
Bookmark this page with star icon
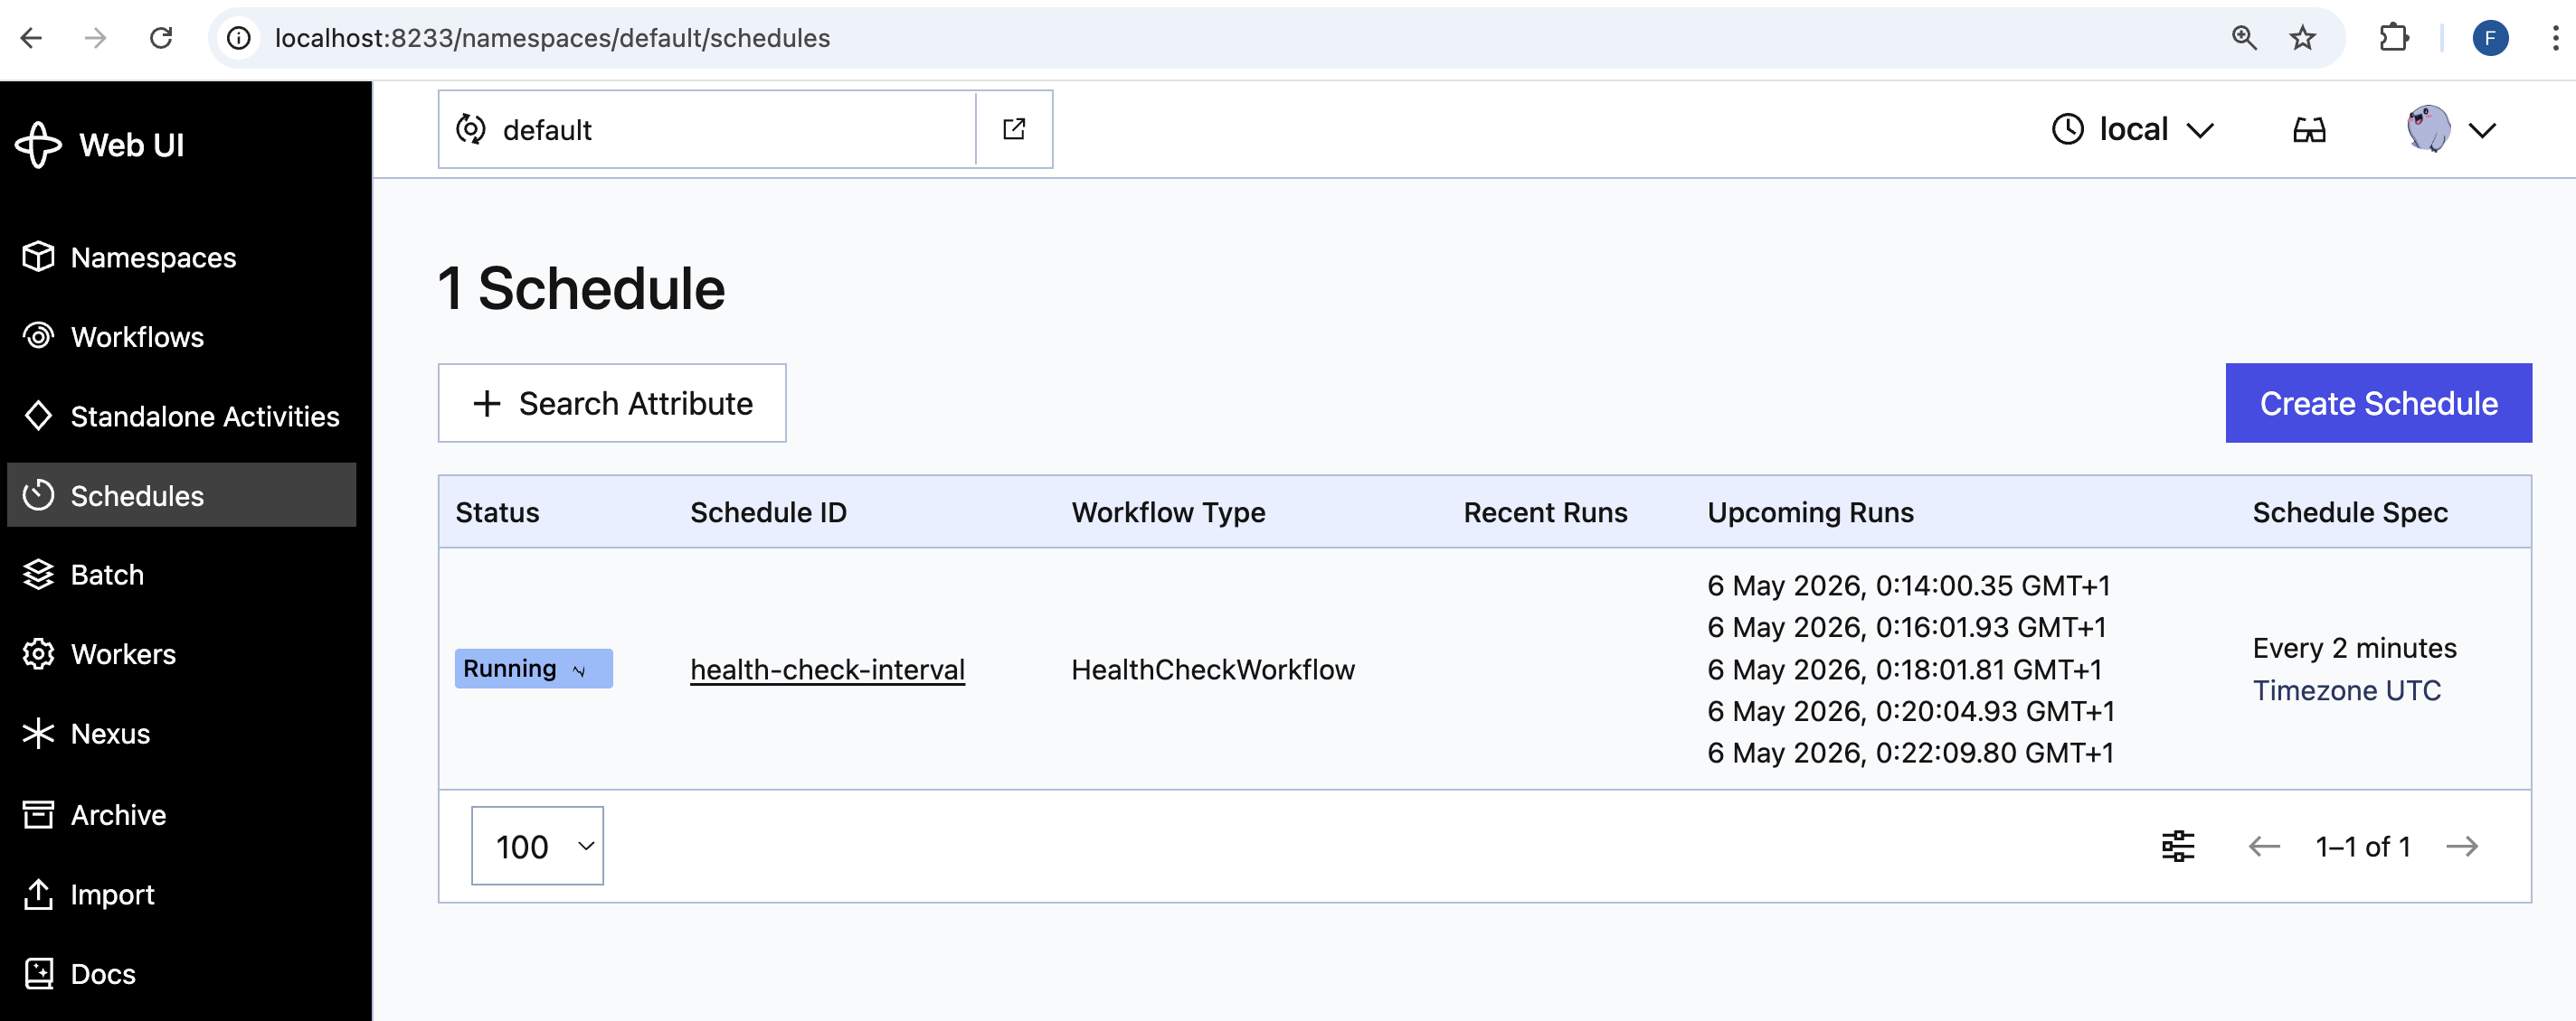[2302, 38]
